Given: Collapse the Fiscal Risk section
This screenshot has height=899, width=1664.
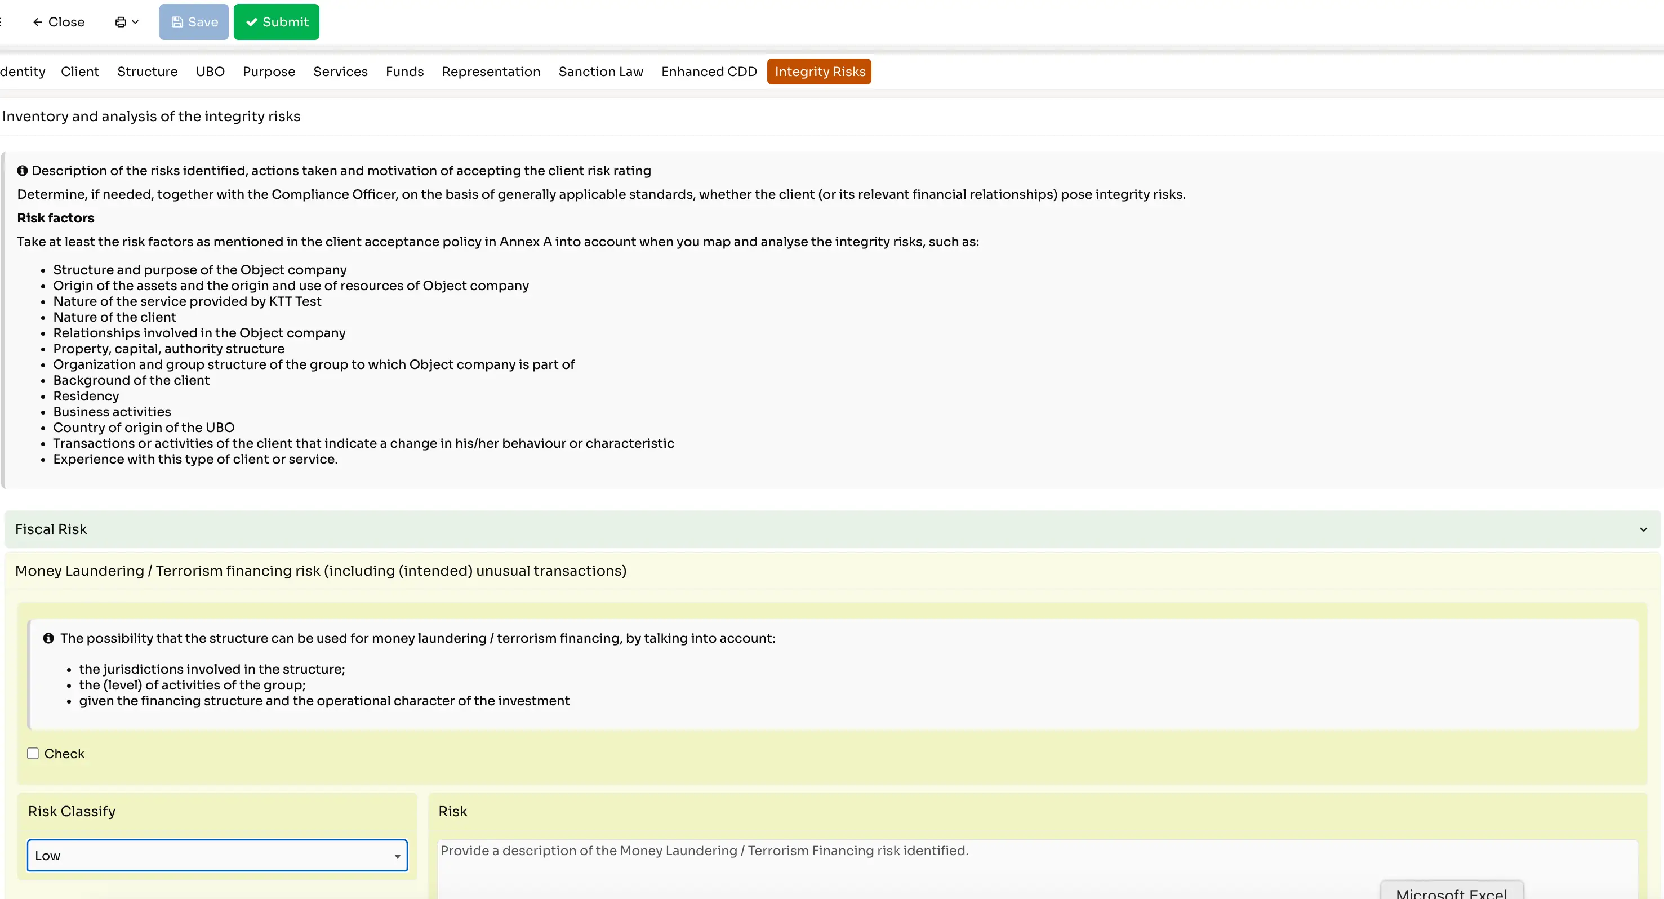Looking at the screenshot, I should click(1643, 528).
